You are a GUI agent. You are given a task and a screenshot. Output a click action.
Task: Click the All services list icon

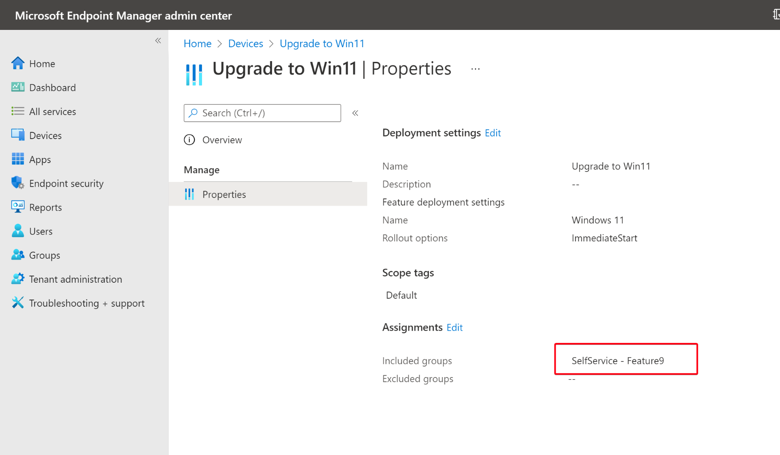pos(18,111)
